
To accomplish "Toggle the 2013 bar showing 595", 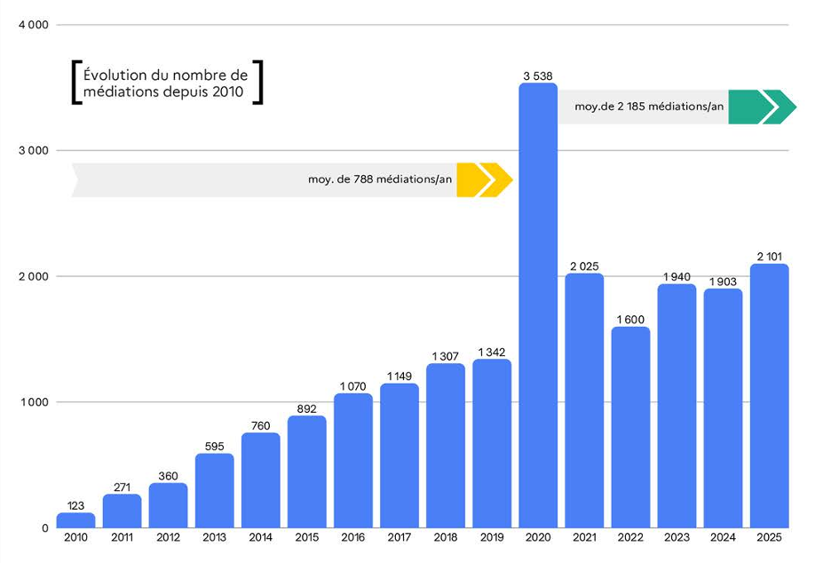I will point(215,488).
